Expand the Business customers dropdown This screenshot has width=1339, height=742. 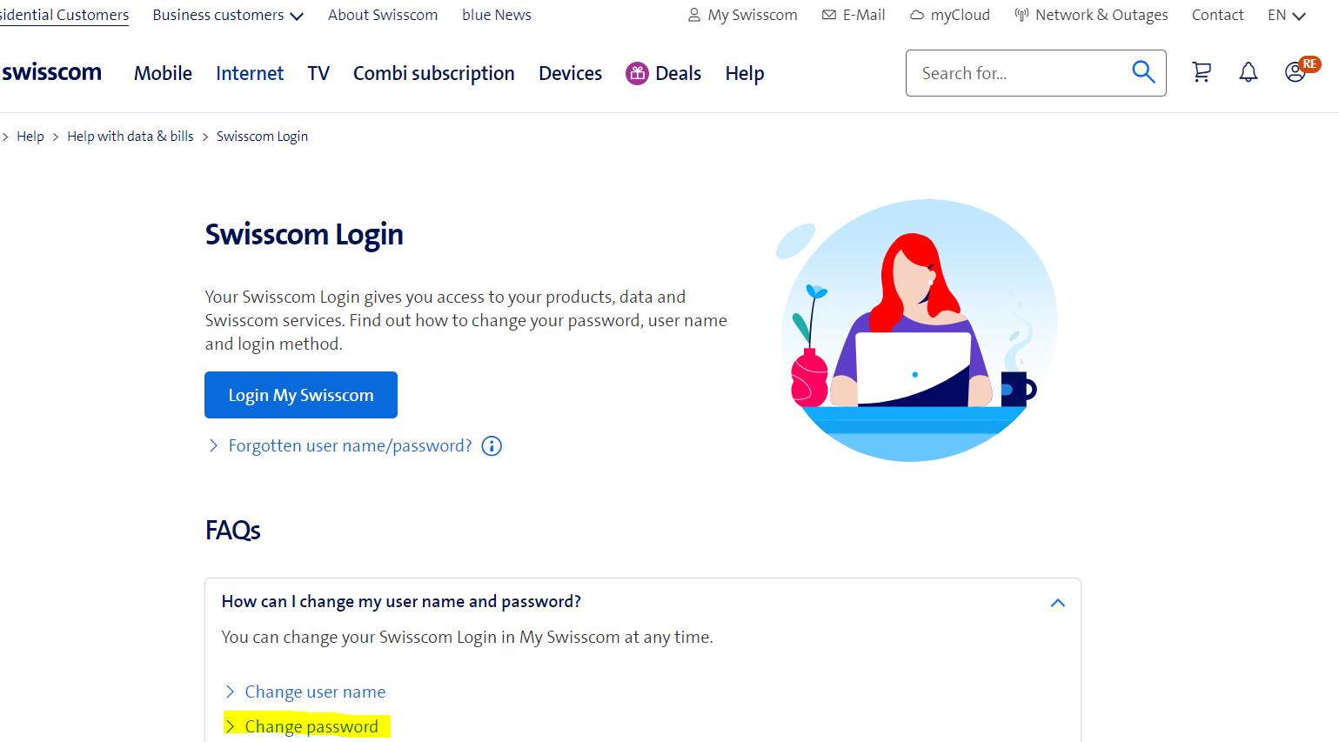(x=228, y=16)
